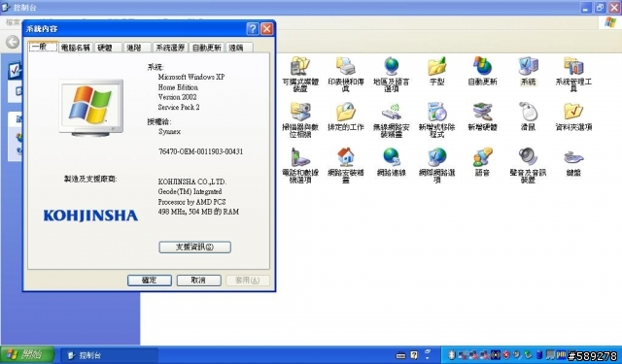Close the 系統內容 dialog with X

[267, 28]
